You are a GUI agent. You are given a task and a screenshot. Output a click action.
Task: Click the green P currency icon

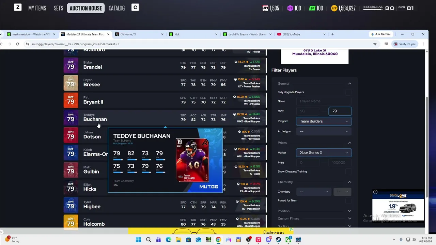(312, 8)
